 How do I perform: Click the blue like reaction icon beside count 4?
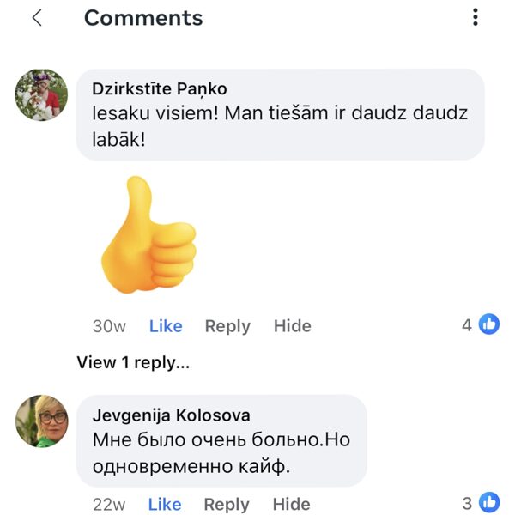(x=489, y=324)
